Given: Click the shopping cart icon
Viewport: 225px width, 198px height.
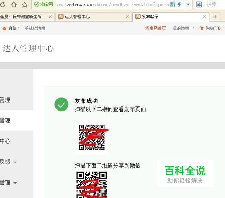Looking at the screenshot, I should coord(202,28).
